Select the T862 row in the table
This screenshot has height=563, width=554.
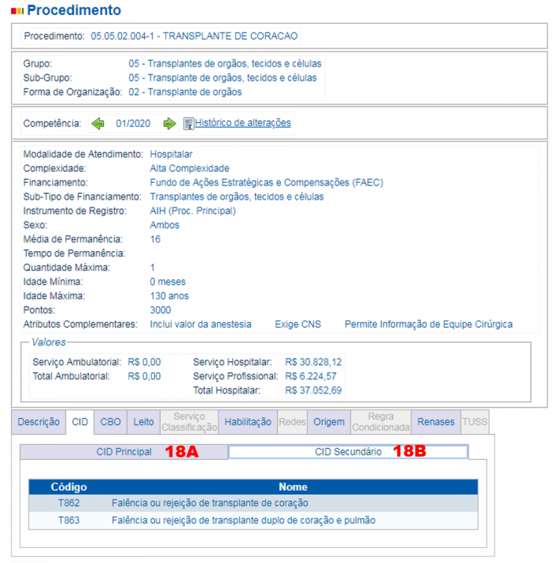253,503
